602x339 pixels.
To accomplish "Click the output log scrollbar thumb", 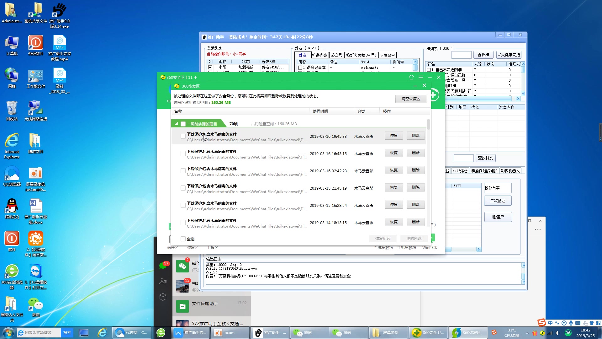I will coord(523,276).
